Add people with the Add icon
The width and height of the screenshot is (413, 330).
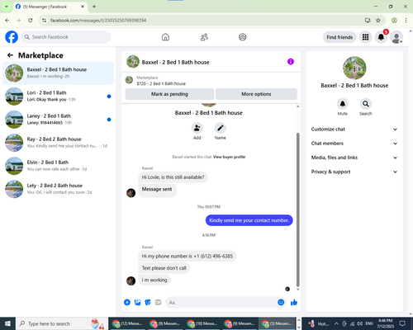(x=197, y=128)
